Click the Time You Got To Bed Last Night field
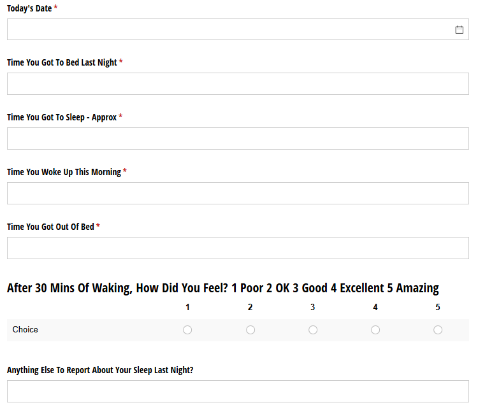The image size is (478, 412). 238,83
